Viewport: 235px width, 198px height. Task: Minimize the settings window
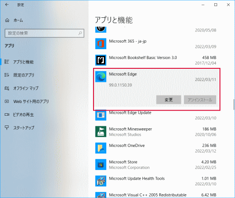(203, 5)
